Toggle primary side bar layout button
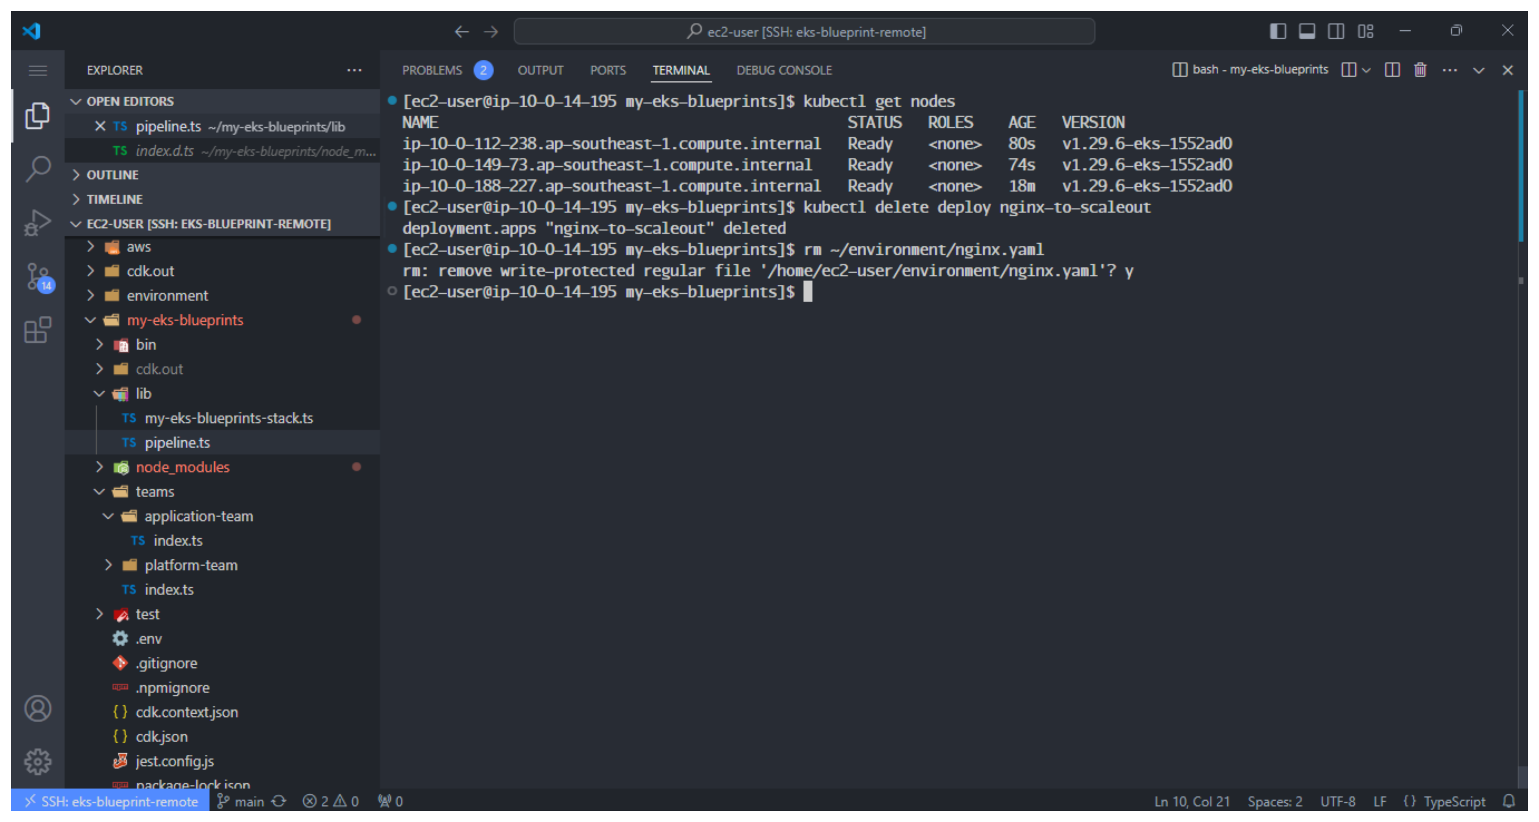 1277,31
